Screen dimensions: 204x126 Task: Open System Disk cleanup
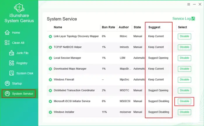[x=25, y=73]
